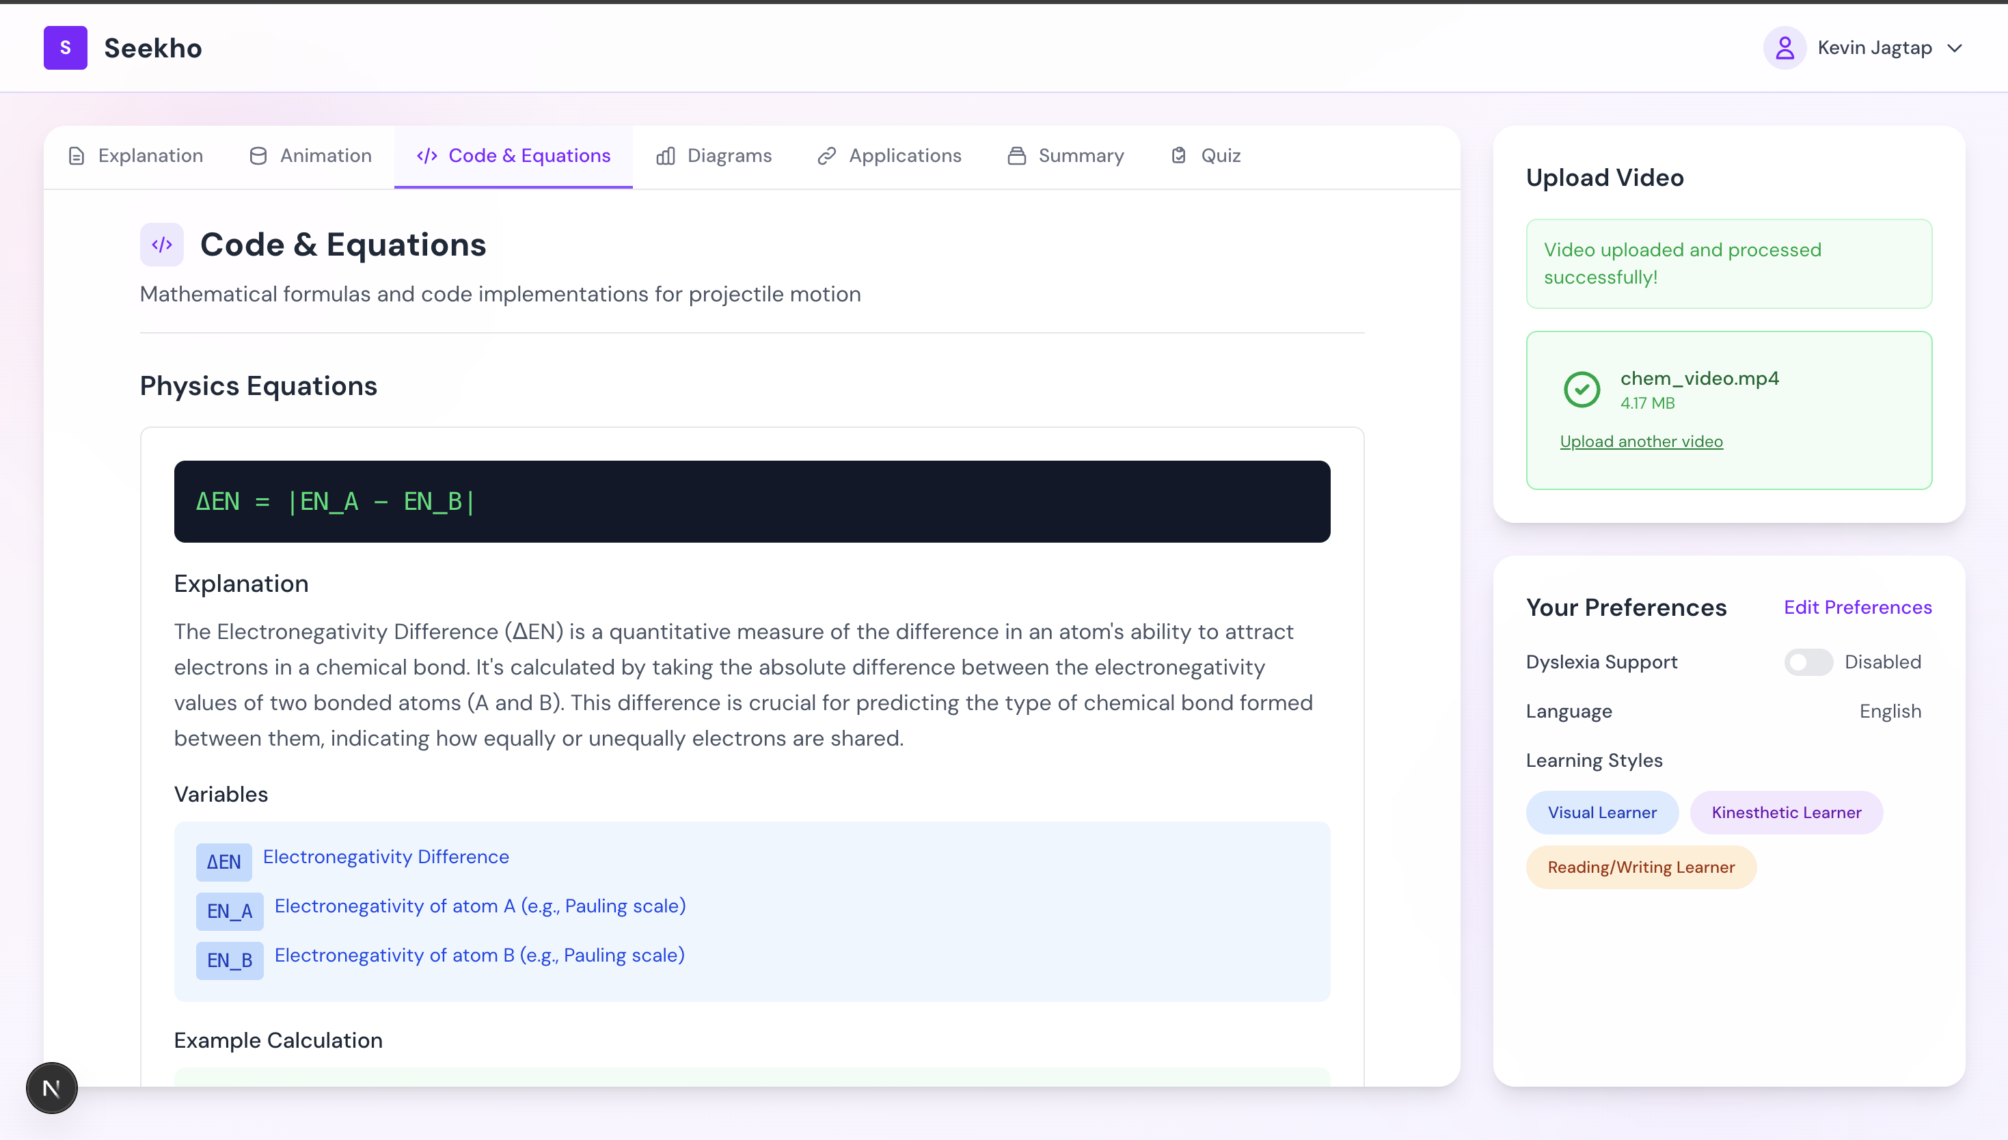The image size is (2008, 1140).
Task: Click the bar chart icon on Diagrams
Action: point(666,156)
